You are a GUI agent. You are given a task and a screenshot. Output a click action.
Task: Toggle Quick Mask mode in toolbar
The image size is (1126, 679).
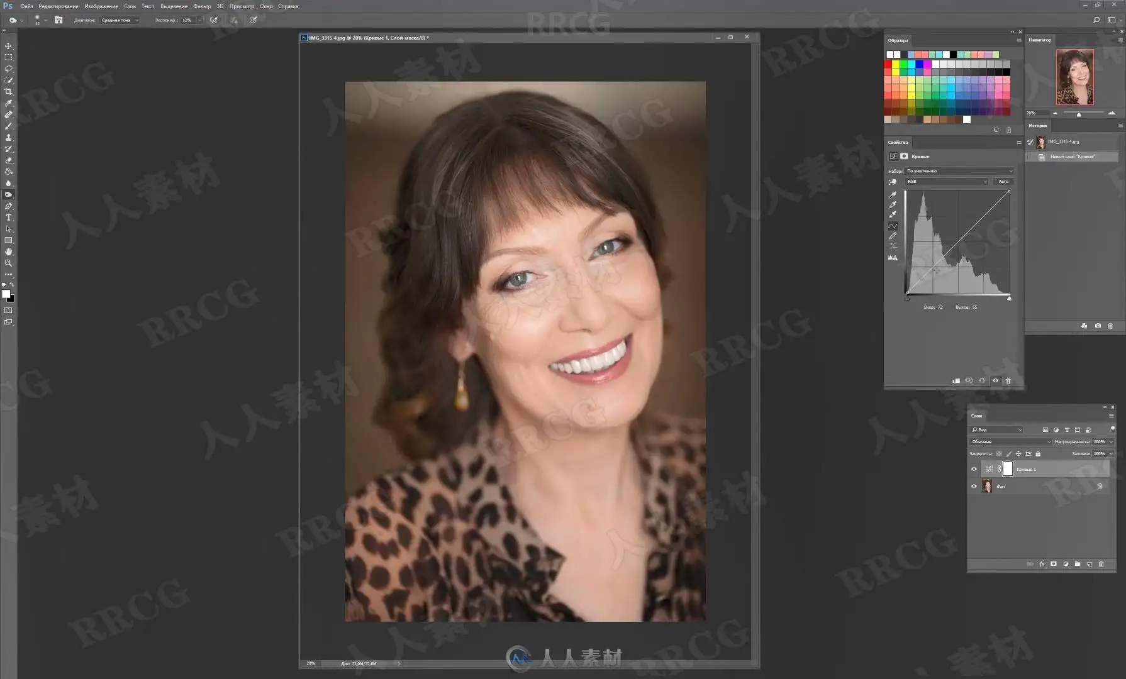[8, 310]
